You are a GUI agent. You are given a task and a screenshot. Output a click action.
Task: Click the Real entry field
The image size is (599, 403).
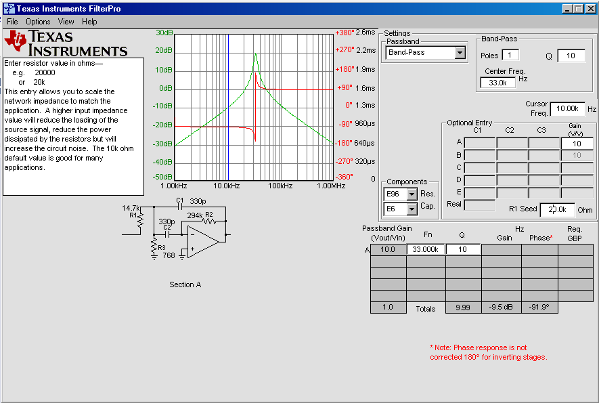coord(480,205)
